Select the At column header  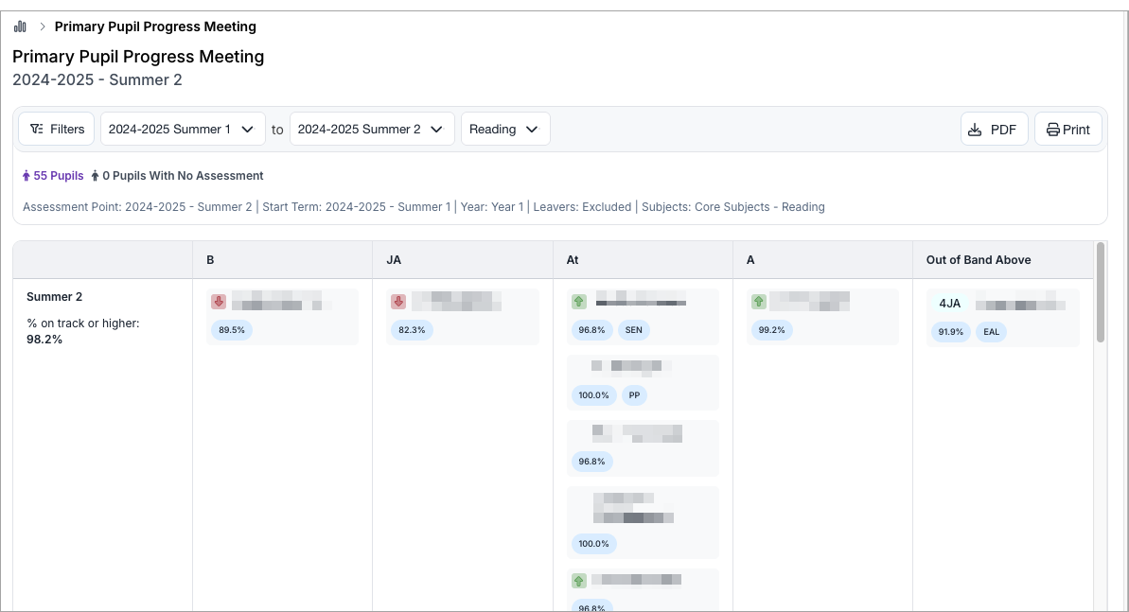573,259
